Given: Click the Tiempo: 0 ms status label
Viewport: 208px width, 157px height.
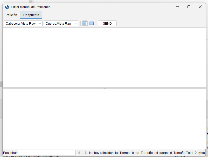Looking at the screenshot, I should pyautogui.click(x=129, y=153).
